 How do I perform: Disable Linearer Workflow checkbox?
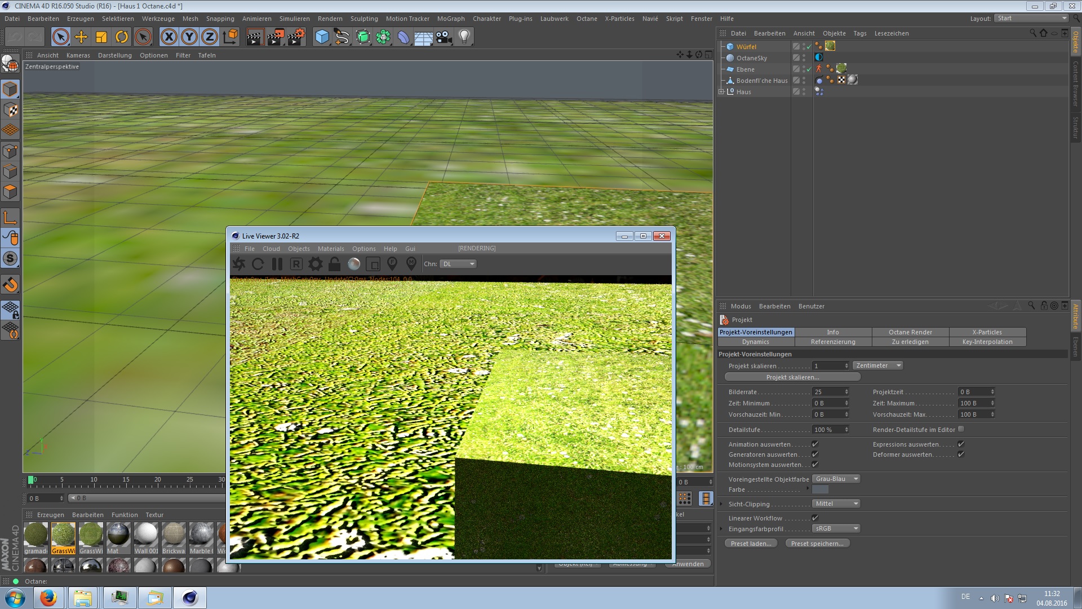point(815,518)
